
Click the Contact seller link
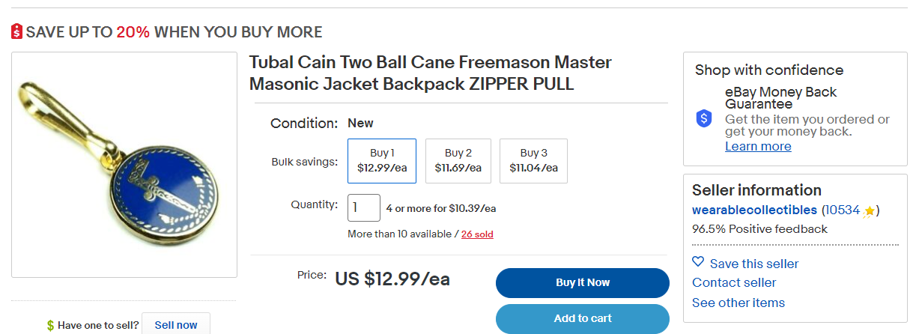tap(734, 282)
